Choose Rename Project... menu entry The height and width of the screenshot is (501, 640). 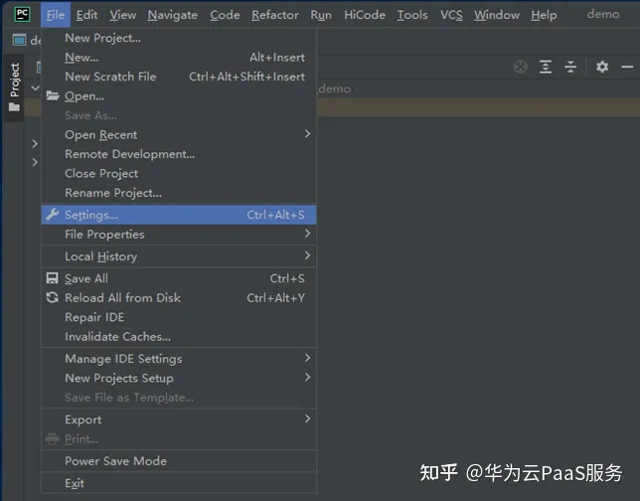[x=179, y=192]
